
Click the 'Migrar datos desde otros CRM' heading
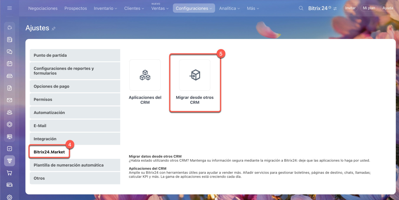[155, 156]
